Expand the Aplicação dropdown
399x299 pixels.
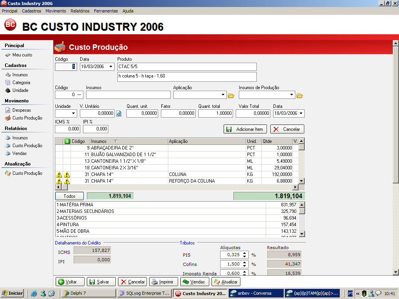pyautogui.click(x=223, y=95)
